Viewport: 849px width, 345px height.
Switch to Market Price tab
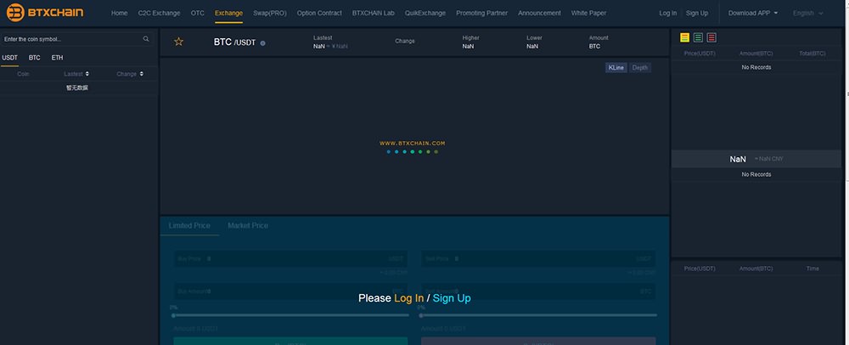coord(247,225)
